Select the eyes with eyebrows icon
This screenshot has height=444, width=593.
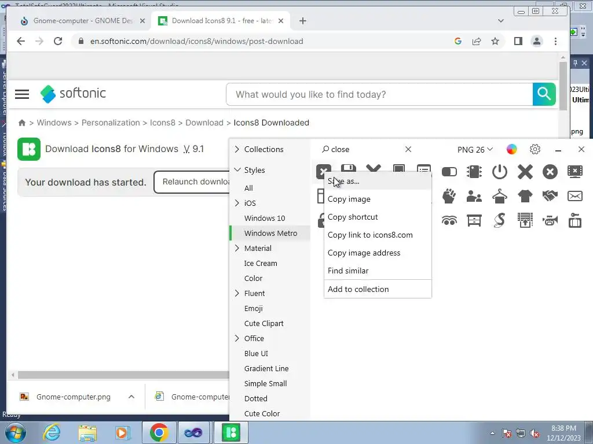[449, 220]
